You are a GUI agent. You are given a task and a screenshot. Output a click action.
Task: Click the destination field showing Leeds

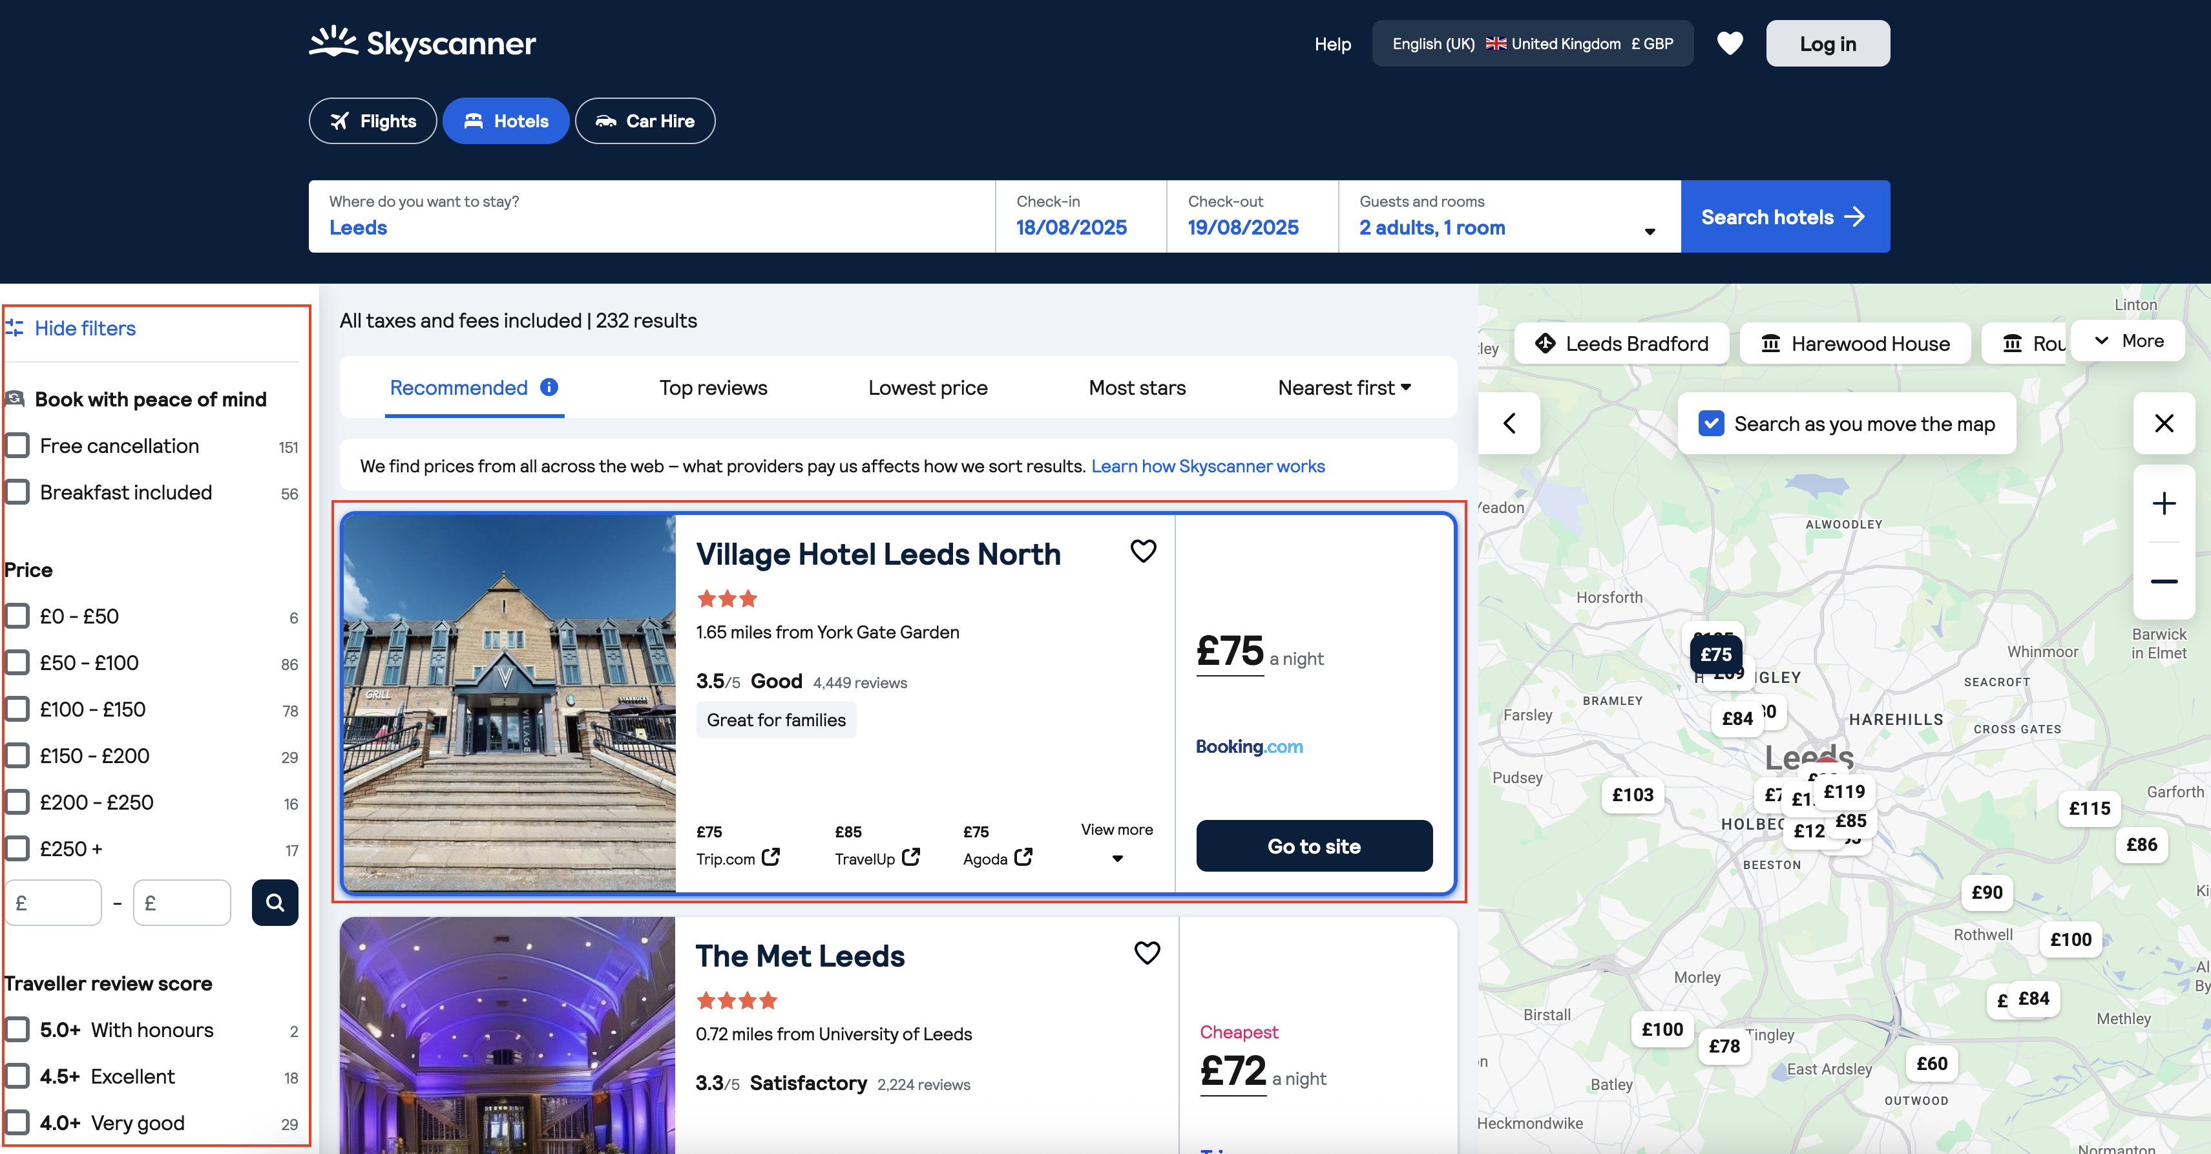651,216
